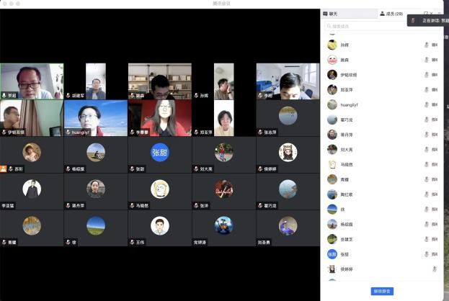Click 王伟's cartoon avatar in the grid

[159, 225]
